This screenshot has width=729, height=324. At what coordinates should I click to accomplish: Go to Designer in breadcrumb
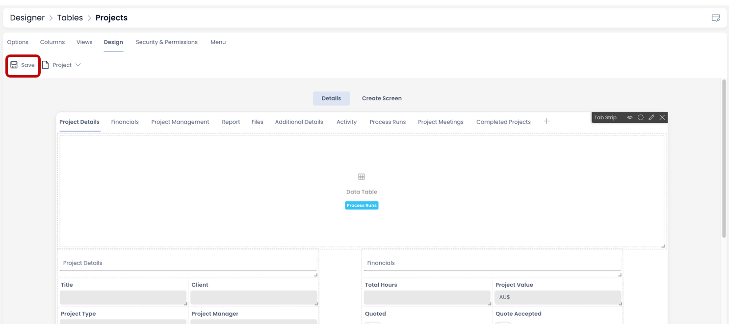pyautogui.click(x=27, y=18)
